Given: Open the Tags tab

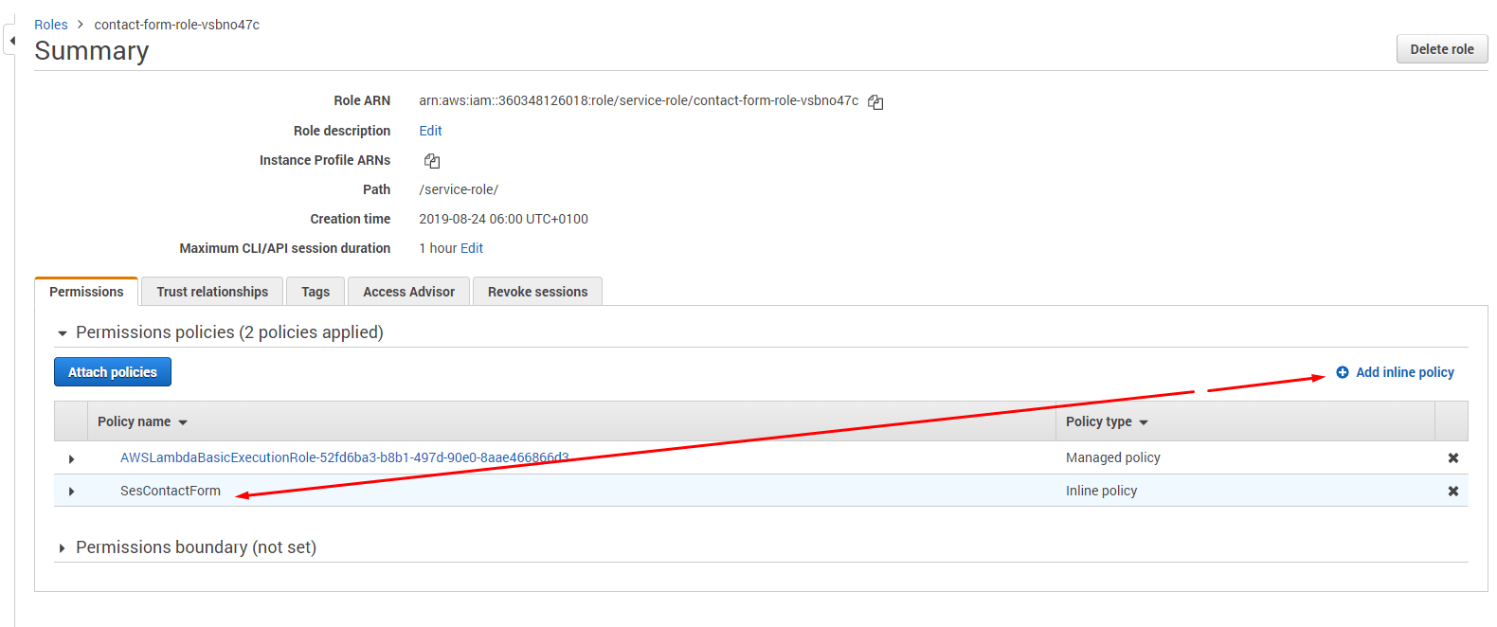Looking at the screenshot, I should (x=316, y=292).
